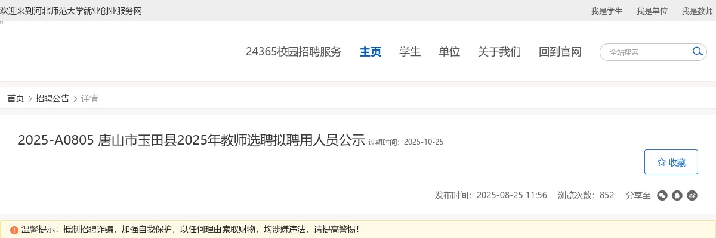Open the 学生 navigation item
This screenshot has width=716, height=238.
[x=410, y=52]
